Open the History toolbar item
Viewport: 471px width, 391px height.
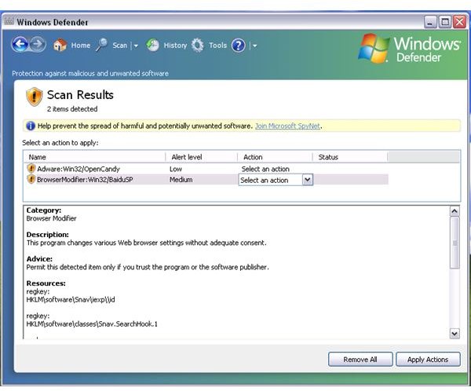coord(175,46)
